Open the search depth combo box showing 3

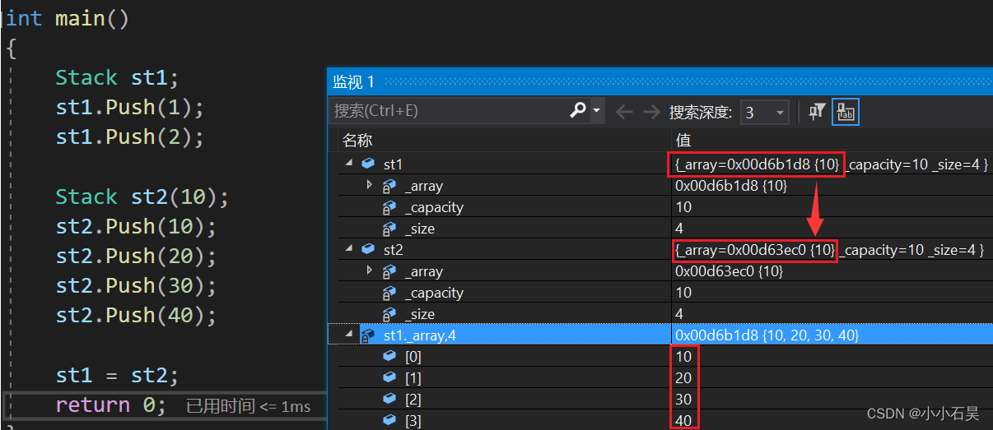(765, 113)
